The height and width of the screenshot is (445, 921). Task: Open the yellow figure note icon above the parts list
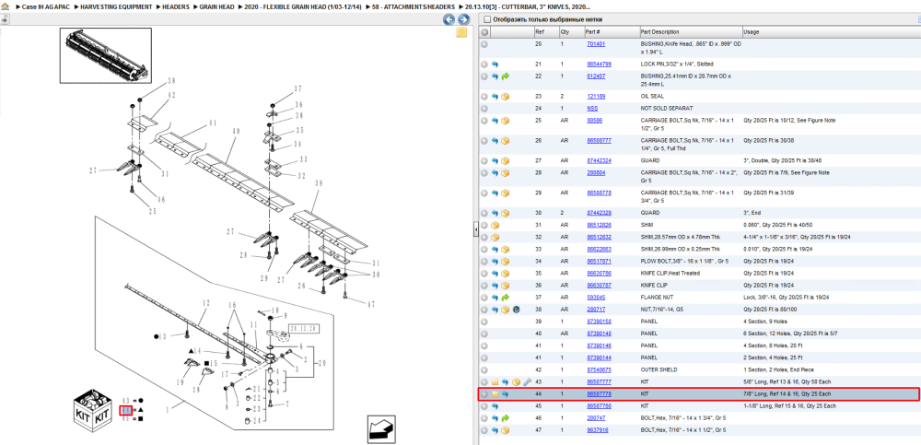point(461,32)
